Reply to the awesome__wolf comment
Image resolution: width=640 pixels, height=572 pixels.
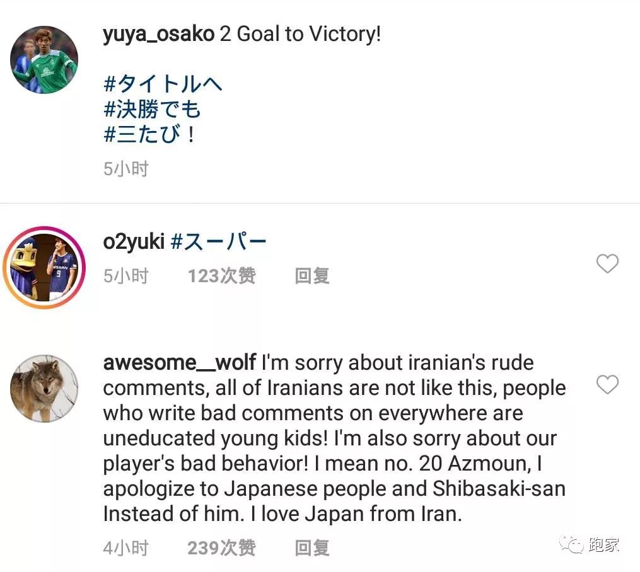(x=312, y=548)
